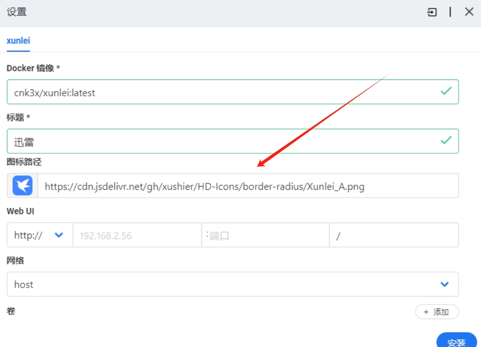Click the export icon beside the close button
481x347 pixels.
click(432, 12)
